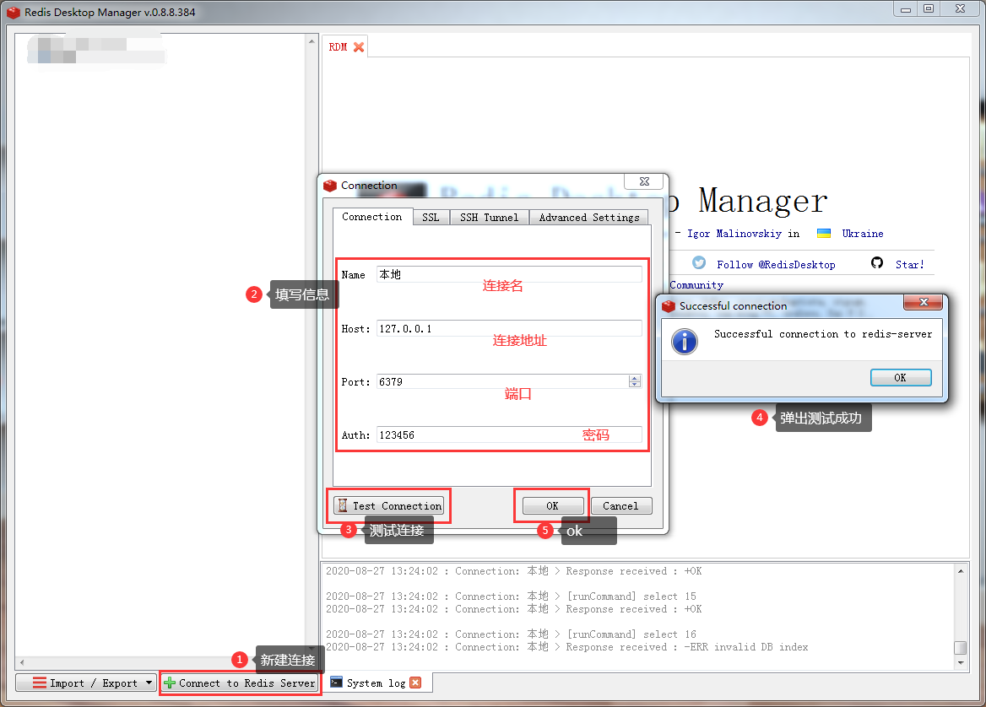986x707 pixels.
Task: Click the green plus connect icon
Action: coord(169,683)
